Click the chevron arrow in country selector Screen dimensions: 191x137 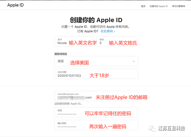(x=134, y=61)
